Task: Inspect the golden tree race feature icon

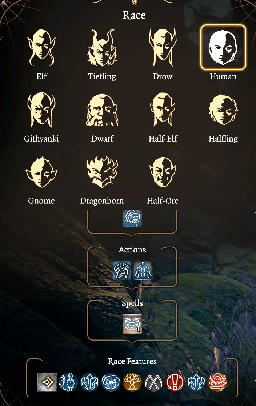Action: coord(132,382)
